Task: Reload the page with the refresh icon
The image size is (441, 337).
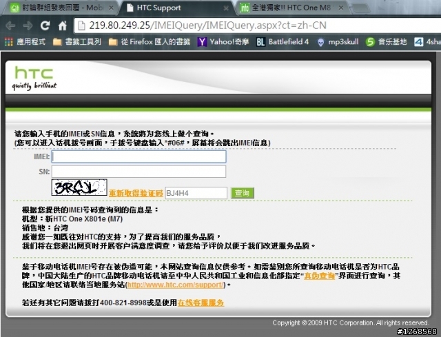Action: pos(45,25)
